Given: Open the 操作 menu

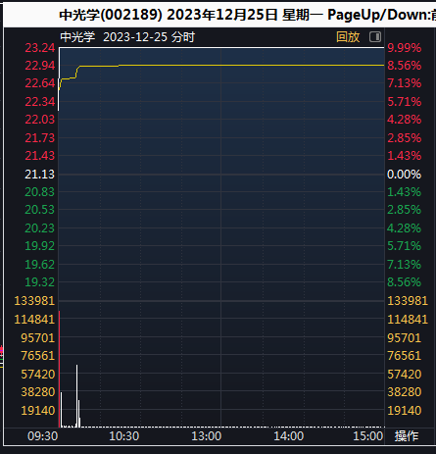Looking at the screenshot, I should click(x=407, y=435).
